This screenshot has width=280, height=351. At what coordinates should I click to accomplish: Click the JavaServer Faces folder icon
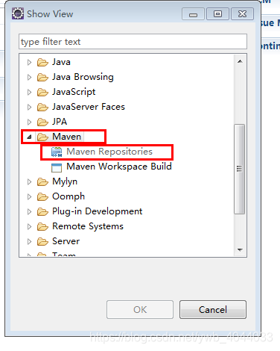pos(42,107)
